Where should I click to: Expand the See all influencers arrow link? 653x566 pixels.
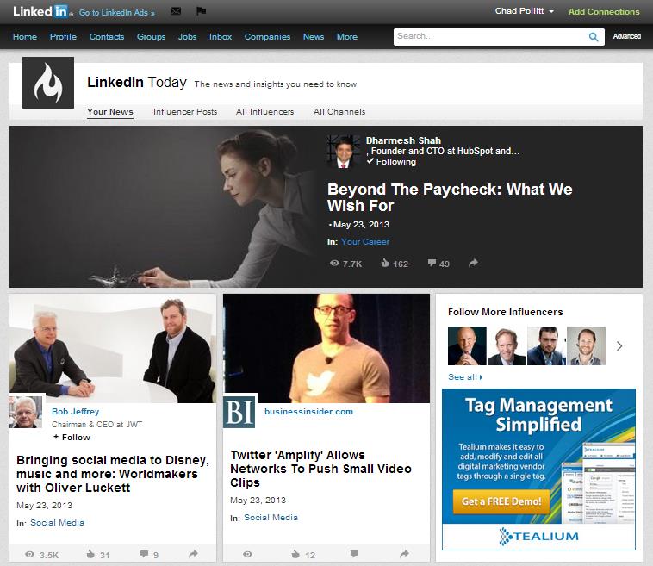[x=465, y=377]
